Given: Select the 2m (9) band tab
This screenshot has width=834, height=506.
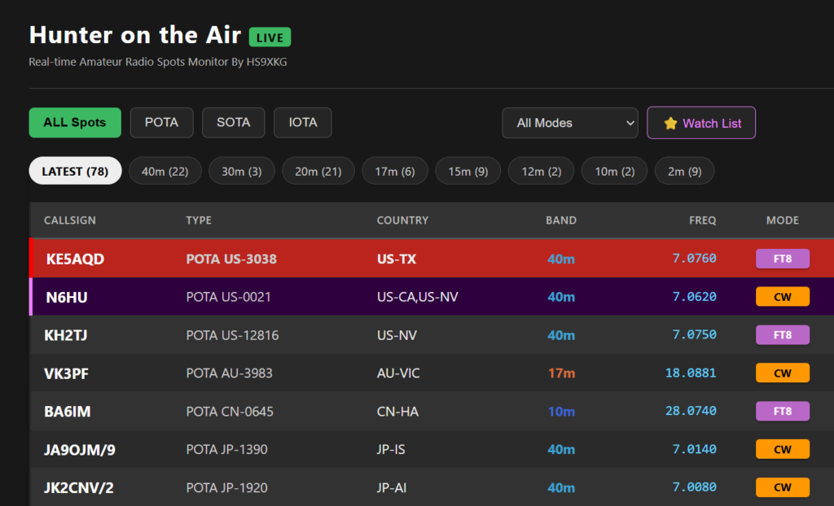Looking at the screenshot, I should click(683, 171).
